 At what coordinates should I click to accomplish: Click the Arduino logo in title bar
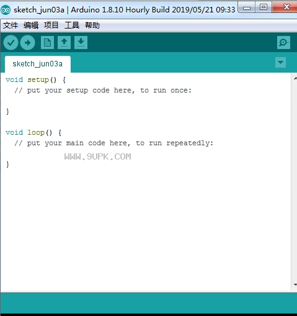tap(6, 10)
